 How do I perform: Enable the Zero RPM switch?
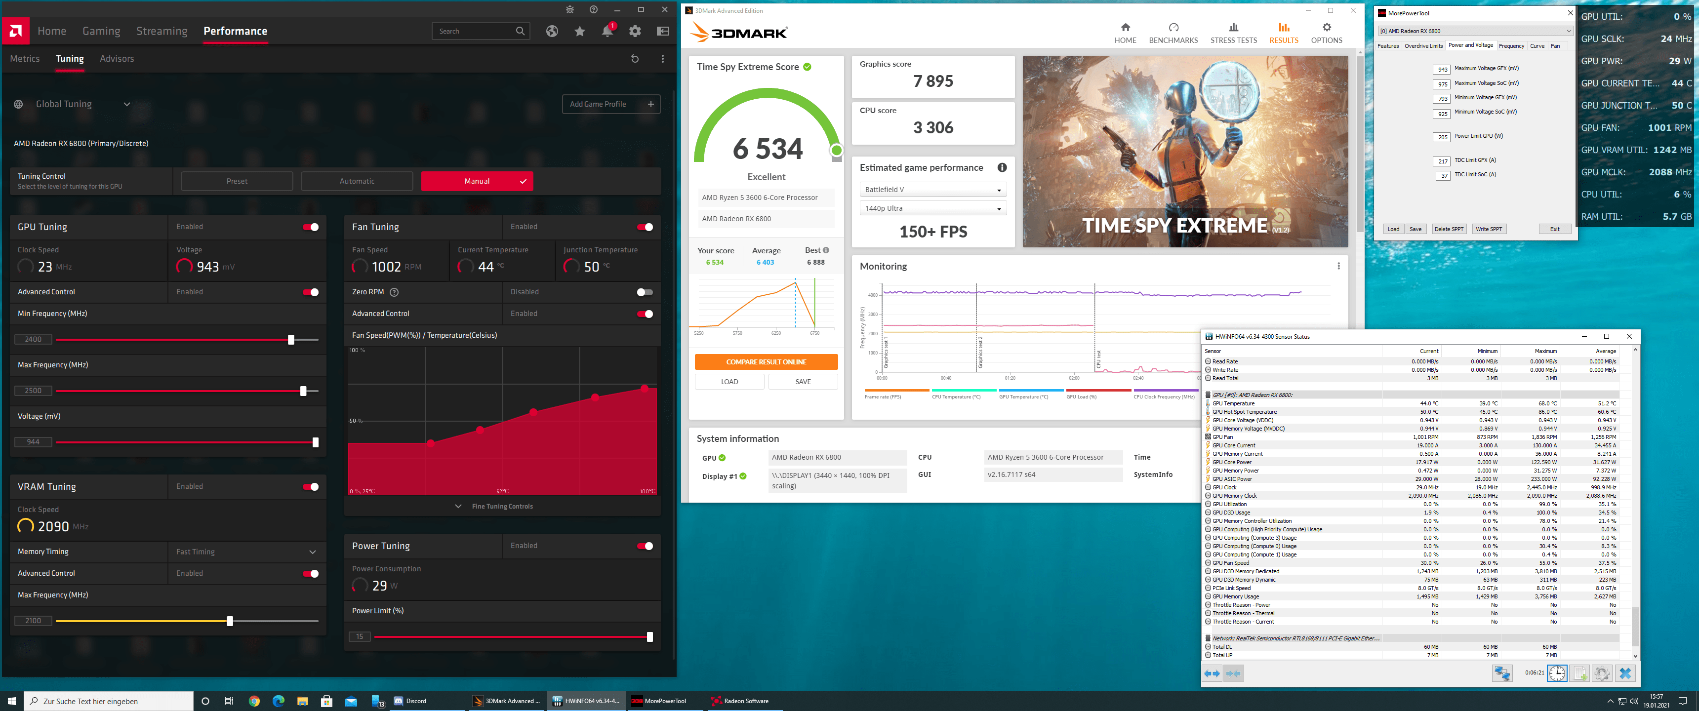[x=645, y=292]
